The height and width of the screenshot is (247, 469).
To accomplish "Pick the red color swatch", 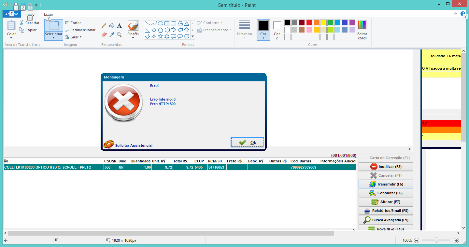I will point(309,23).
